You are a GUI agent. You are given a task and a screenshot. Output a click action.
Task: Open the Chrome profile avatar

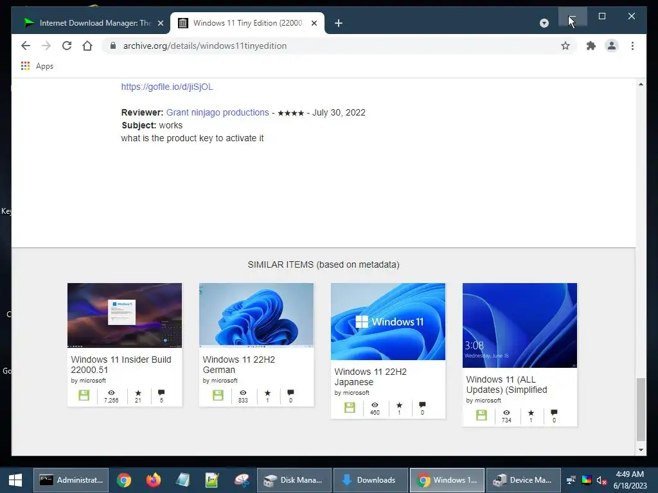612,46
